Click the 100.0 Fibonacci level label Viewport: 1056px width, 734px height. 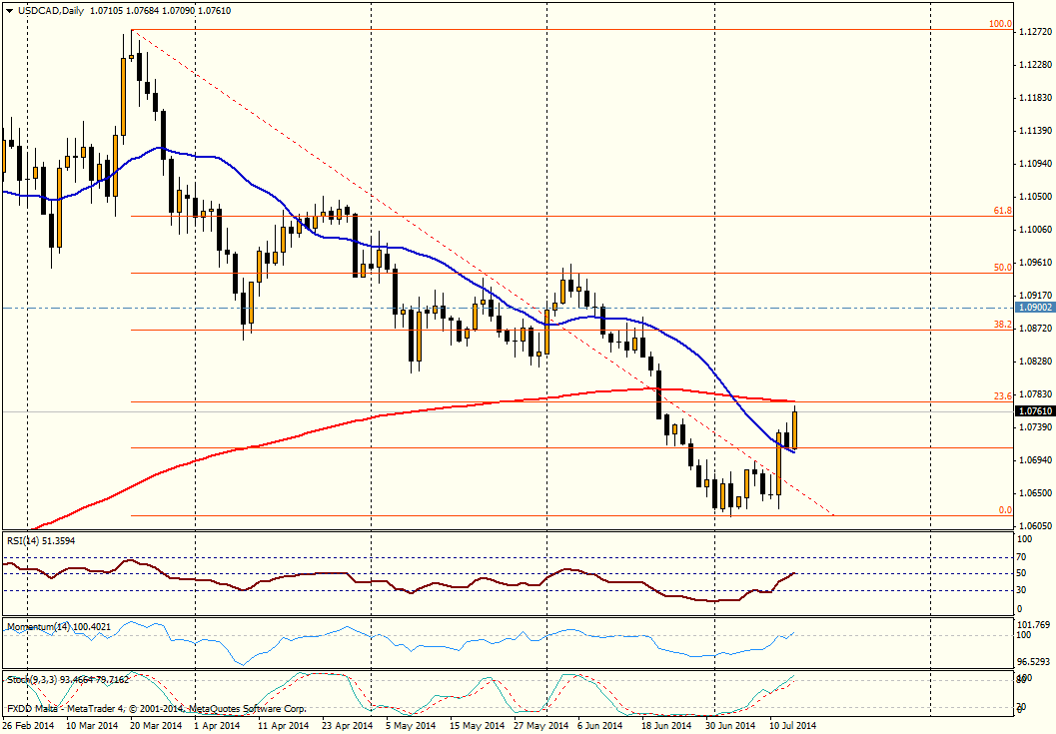tap(1001, 23)
